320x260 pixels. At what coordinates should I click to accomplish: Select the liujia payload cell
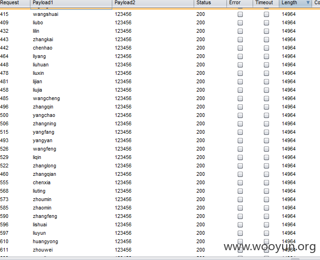[x=71, y=90]
